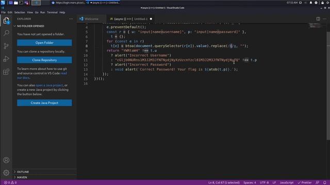The width and height of the screenshot is (330, 185).
Task: Open editor More Actions ellipsis
Action: pos(324,19)
